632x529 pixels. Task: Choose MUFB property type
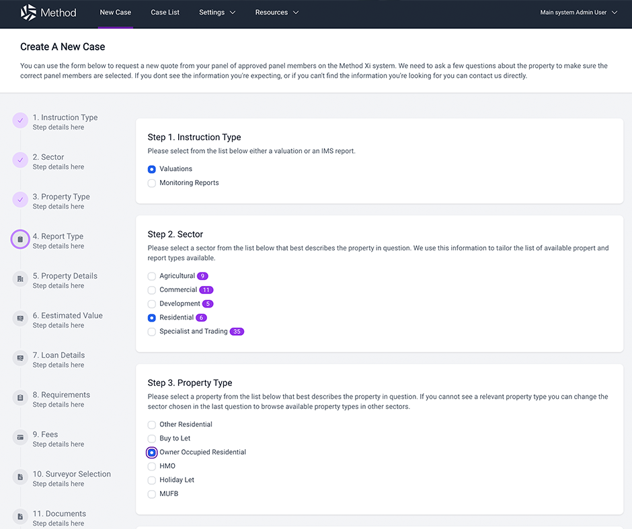pos(151,494)
